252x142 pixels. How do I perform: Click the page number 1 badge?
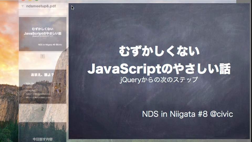[43, 56]
